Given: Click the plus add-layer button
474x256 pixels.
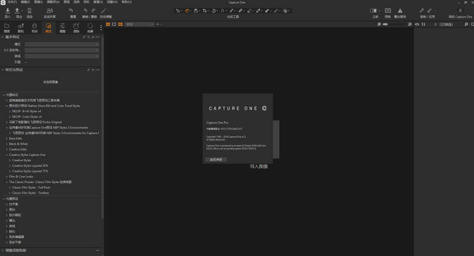Looking at the screenshot, I should [x=157, y=24].
